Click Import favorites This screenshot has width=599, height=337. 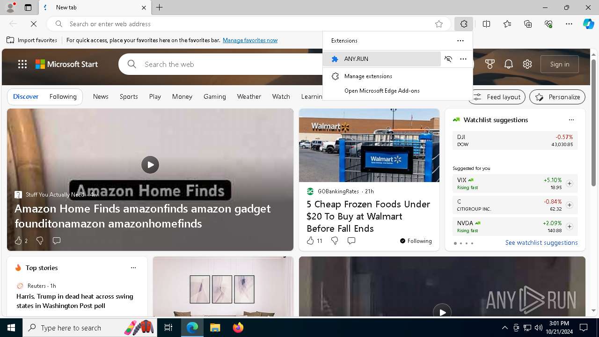click(32, 40)
